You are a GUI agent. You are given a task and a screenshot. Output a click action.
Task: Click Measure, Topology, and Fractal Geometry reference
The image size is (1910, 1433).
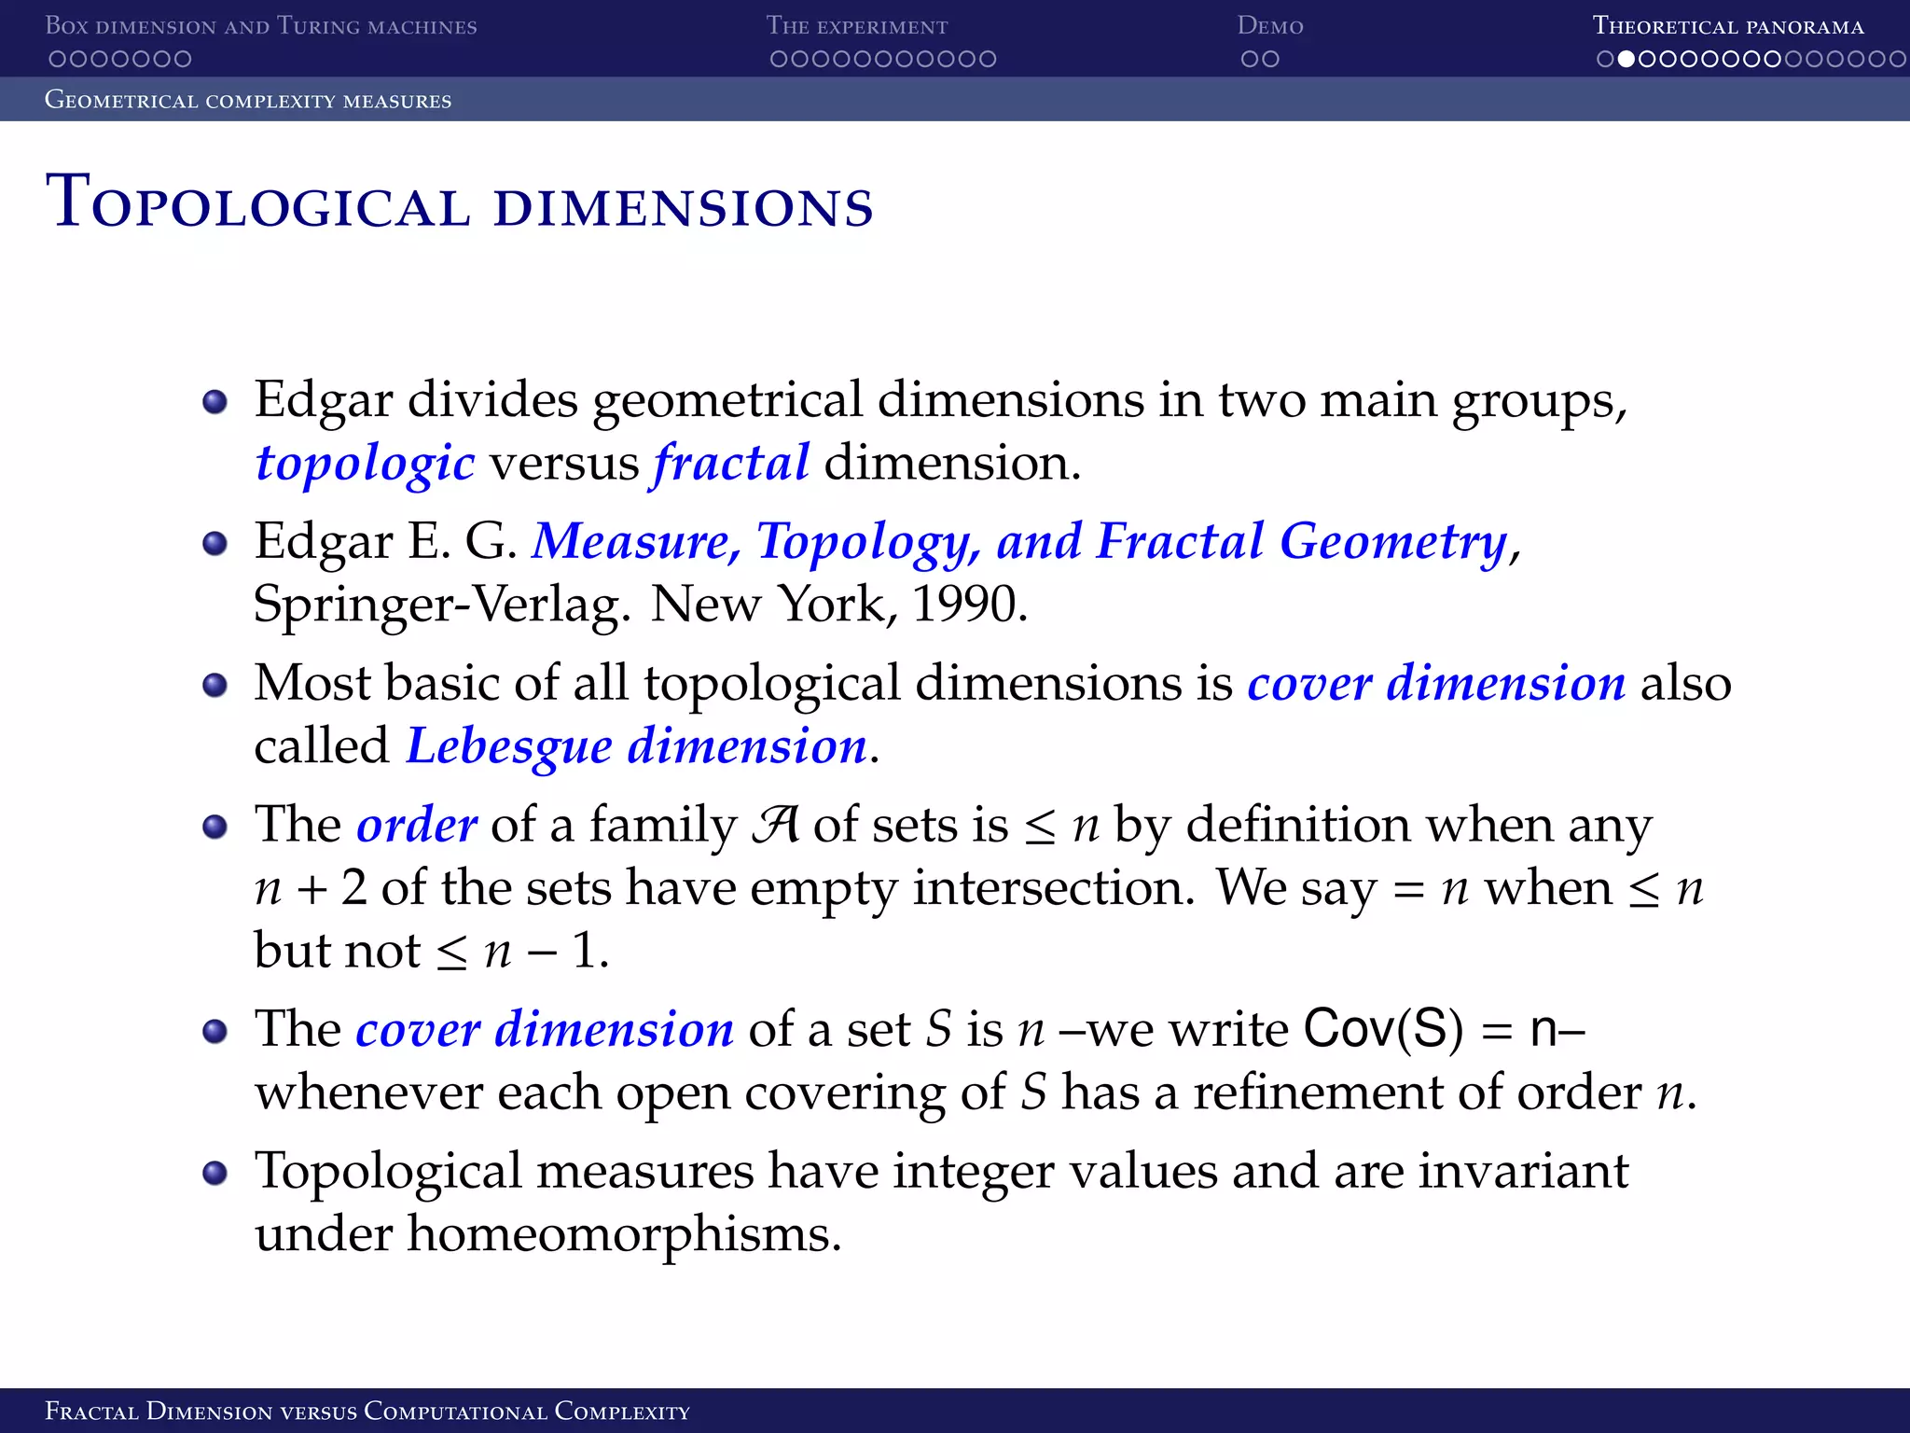1019,541
